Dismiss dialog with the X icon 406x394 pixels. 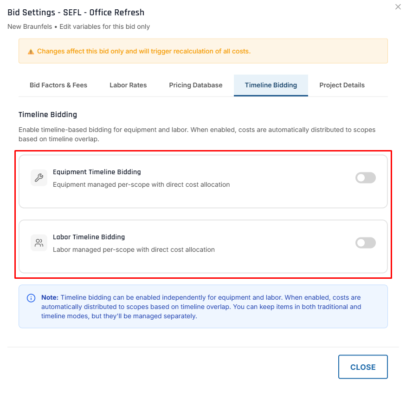click(x=398, y=7)
